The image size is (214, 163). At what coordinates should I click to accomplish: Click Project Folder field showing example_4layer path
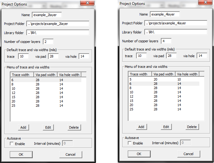[x=176, y=23]
